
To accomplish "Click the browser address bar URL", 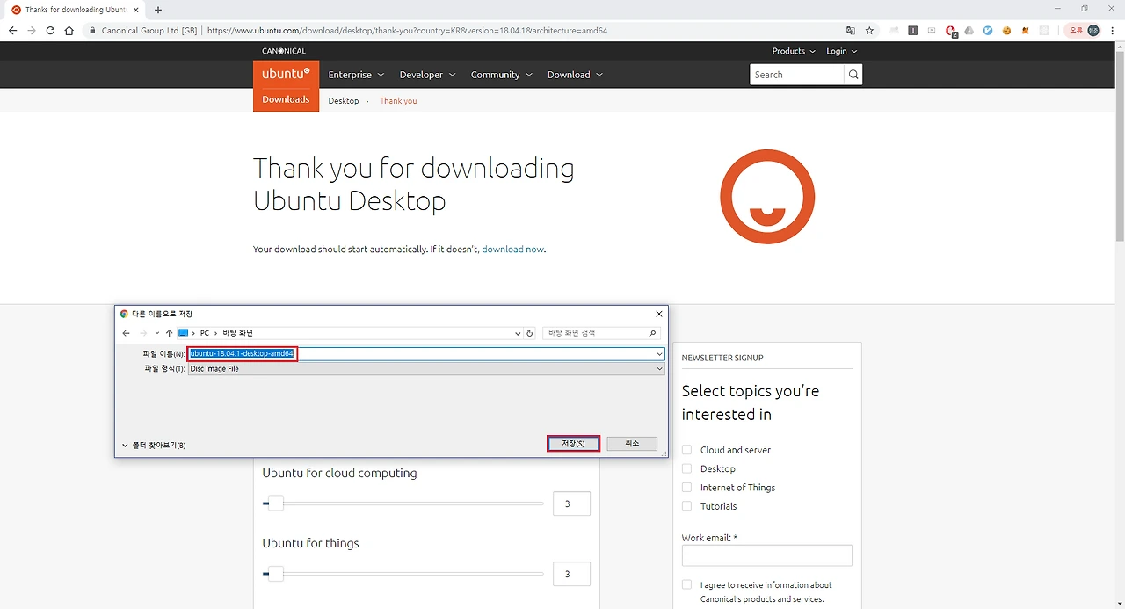I will (x=407, y=30).
